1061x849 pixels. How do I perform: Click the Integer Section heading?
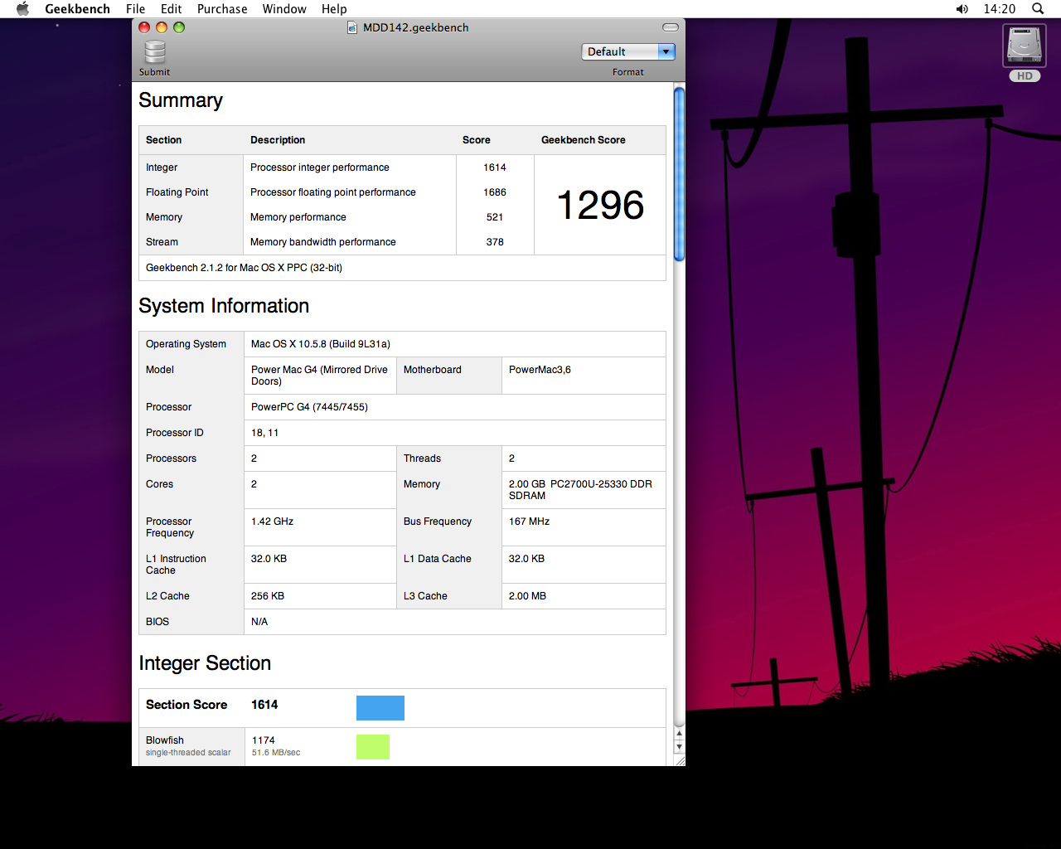[205, 663]
